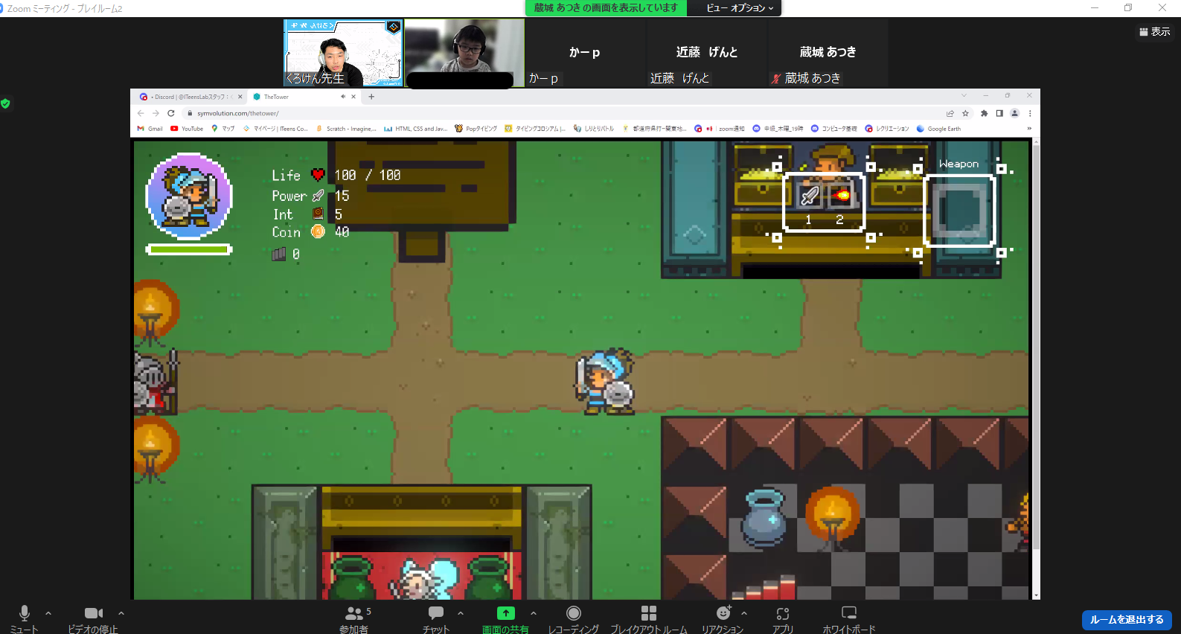This screenshot has width=1181, height=634.
Task: Select the 近藤 げんと participant tile
Action: click(x=707, y=53)
